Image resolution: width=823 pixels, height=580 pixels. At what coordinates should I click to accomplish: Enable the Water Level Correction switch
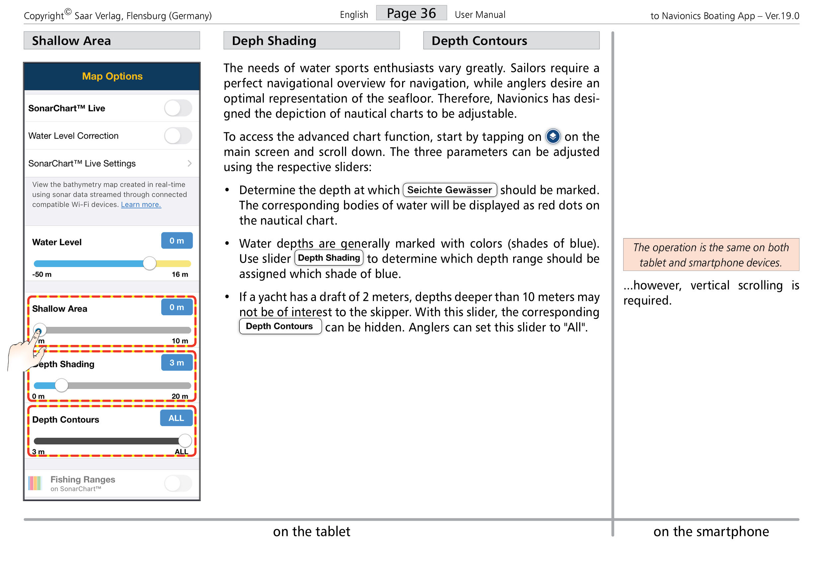click(x=178, y=136)
